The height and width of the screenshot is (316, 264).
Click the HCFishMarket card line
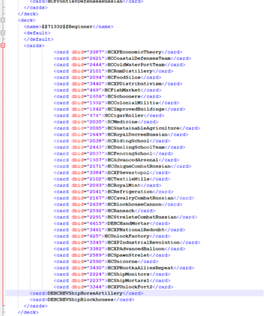coord(107,90)
